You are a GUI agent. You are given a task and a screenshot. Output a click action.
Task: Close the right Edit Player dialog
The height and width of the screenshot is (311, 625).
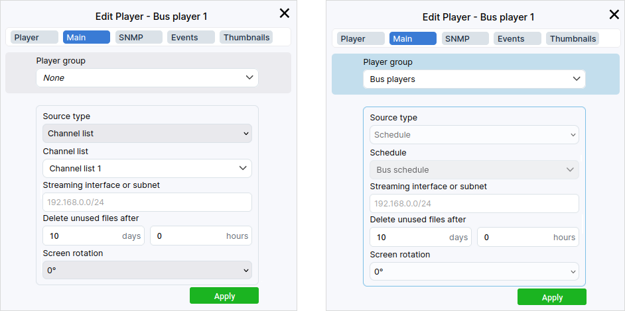[614, 15]
